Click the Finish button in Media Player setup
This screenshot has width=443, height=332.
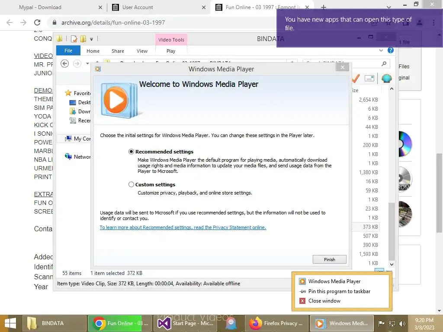(329, 259)
